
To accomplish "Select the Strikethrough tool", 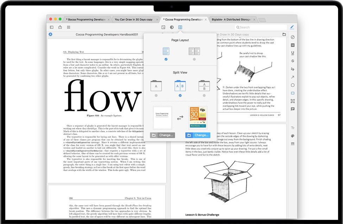I will click(x=293, y=61).
